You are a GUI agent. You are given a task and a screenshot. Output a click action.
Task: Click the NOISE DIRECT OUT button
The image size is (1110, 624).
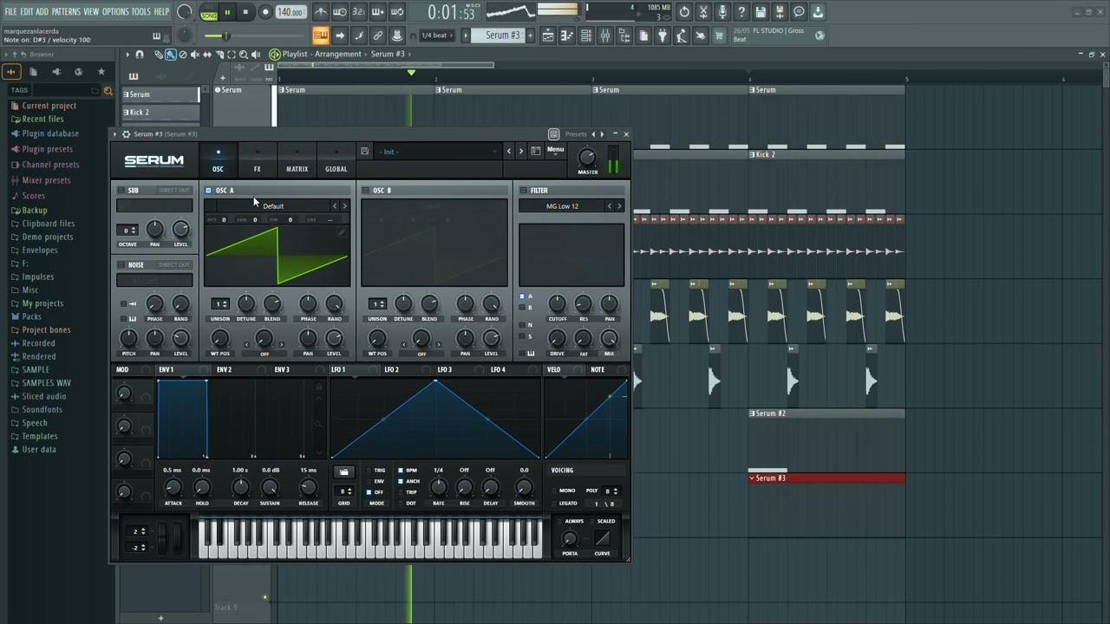[x=174, y=264]
